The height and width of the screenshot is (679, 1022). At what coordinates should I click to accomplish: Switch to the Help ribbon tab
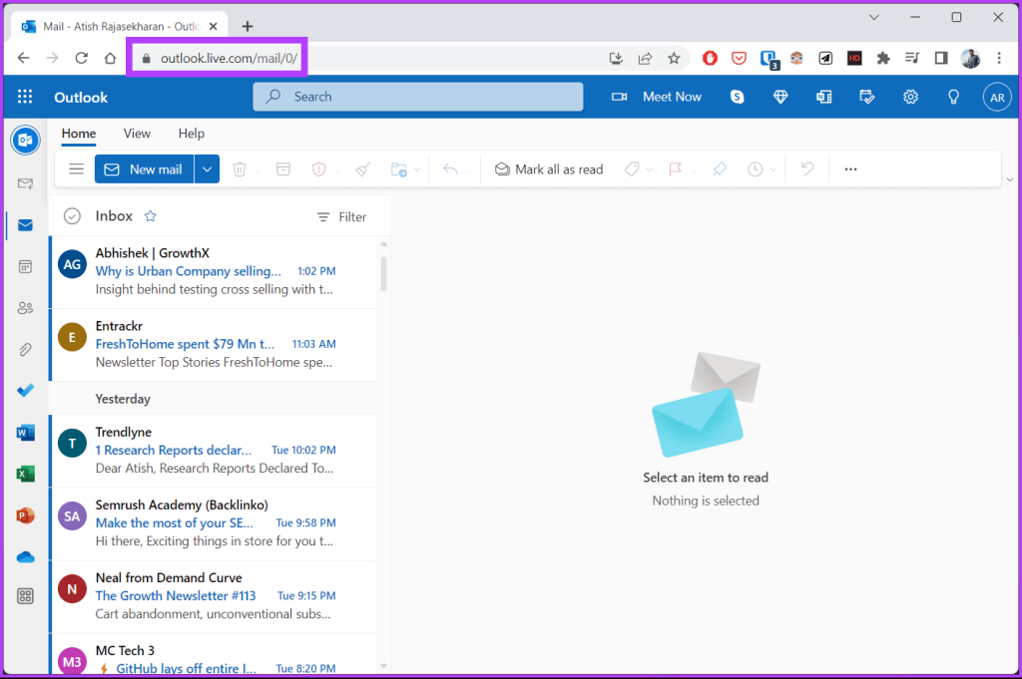192,134
